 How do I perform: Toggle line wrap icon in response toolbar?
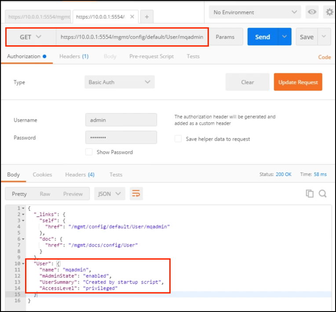point(136,194)
